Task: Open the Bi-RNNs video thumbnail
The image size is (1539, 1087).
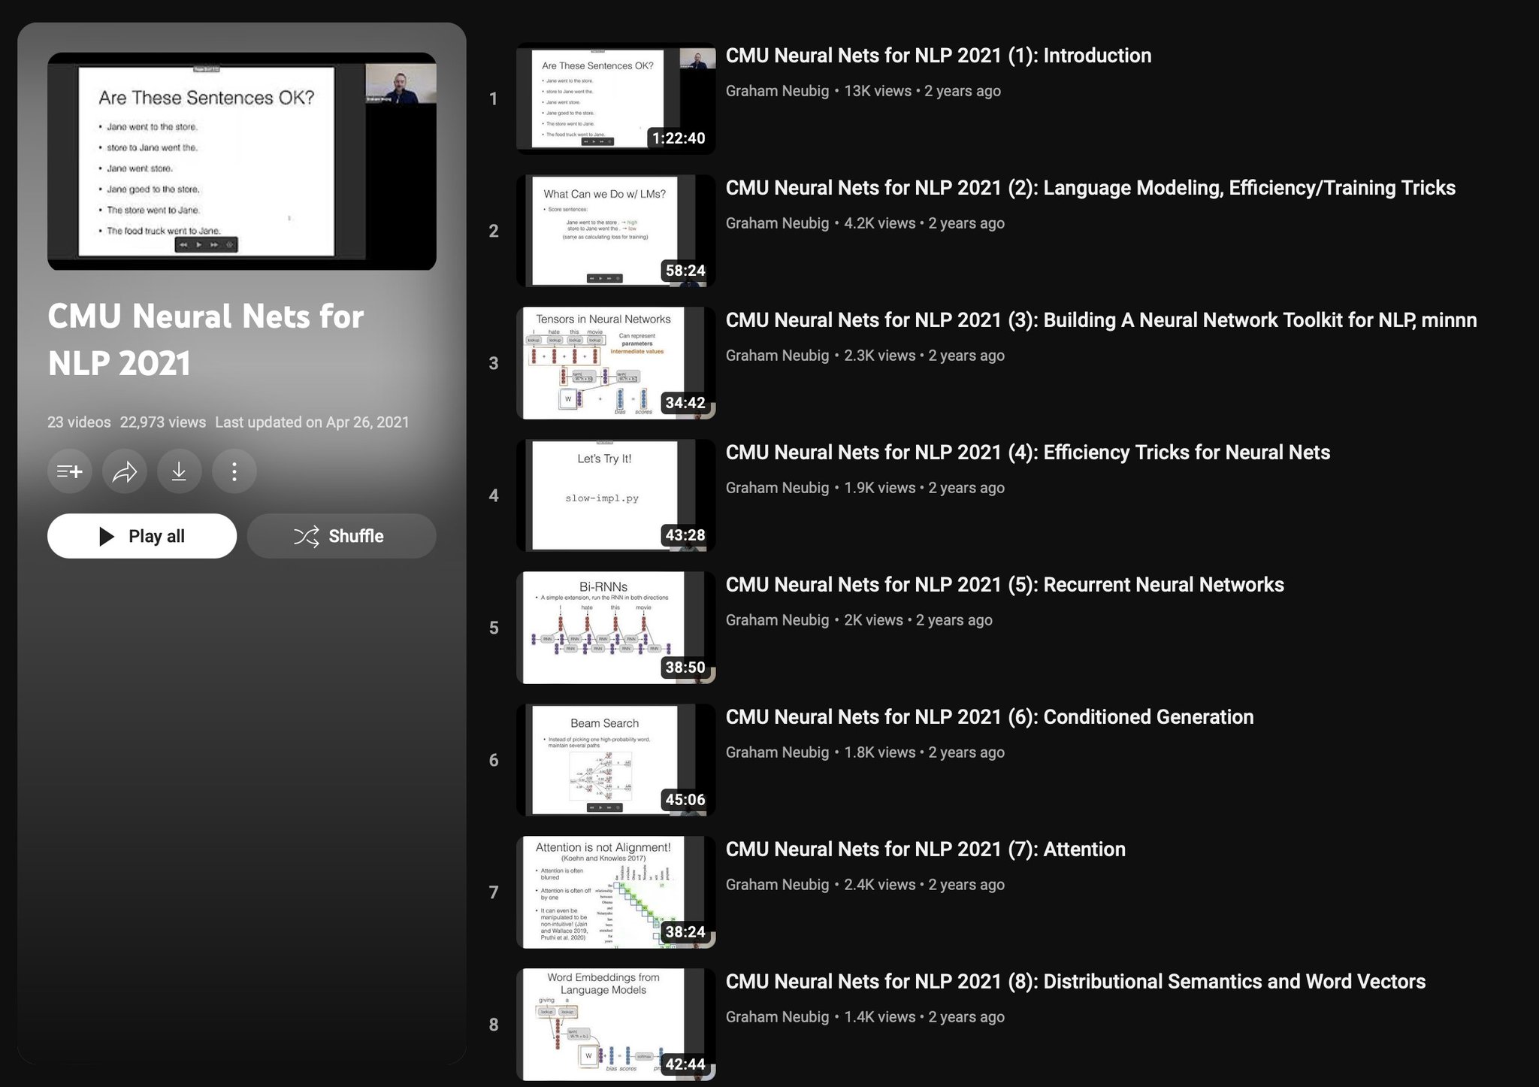Action: tap(615, 628)
